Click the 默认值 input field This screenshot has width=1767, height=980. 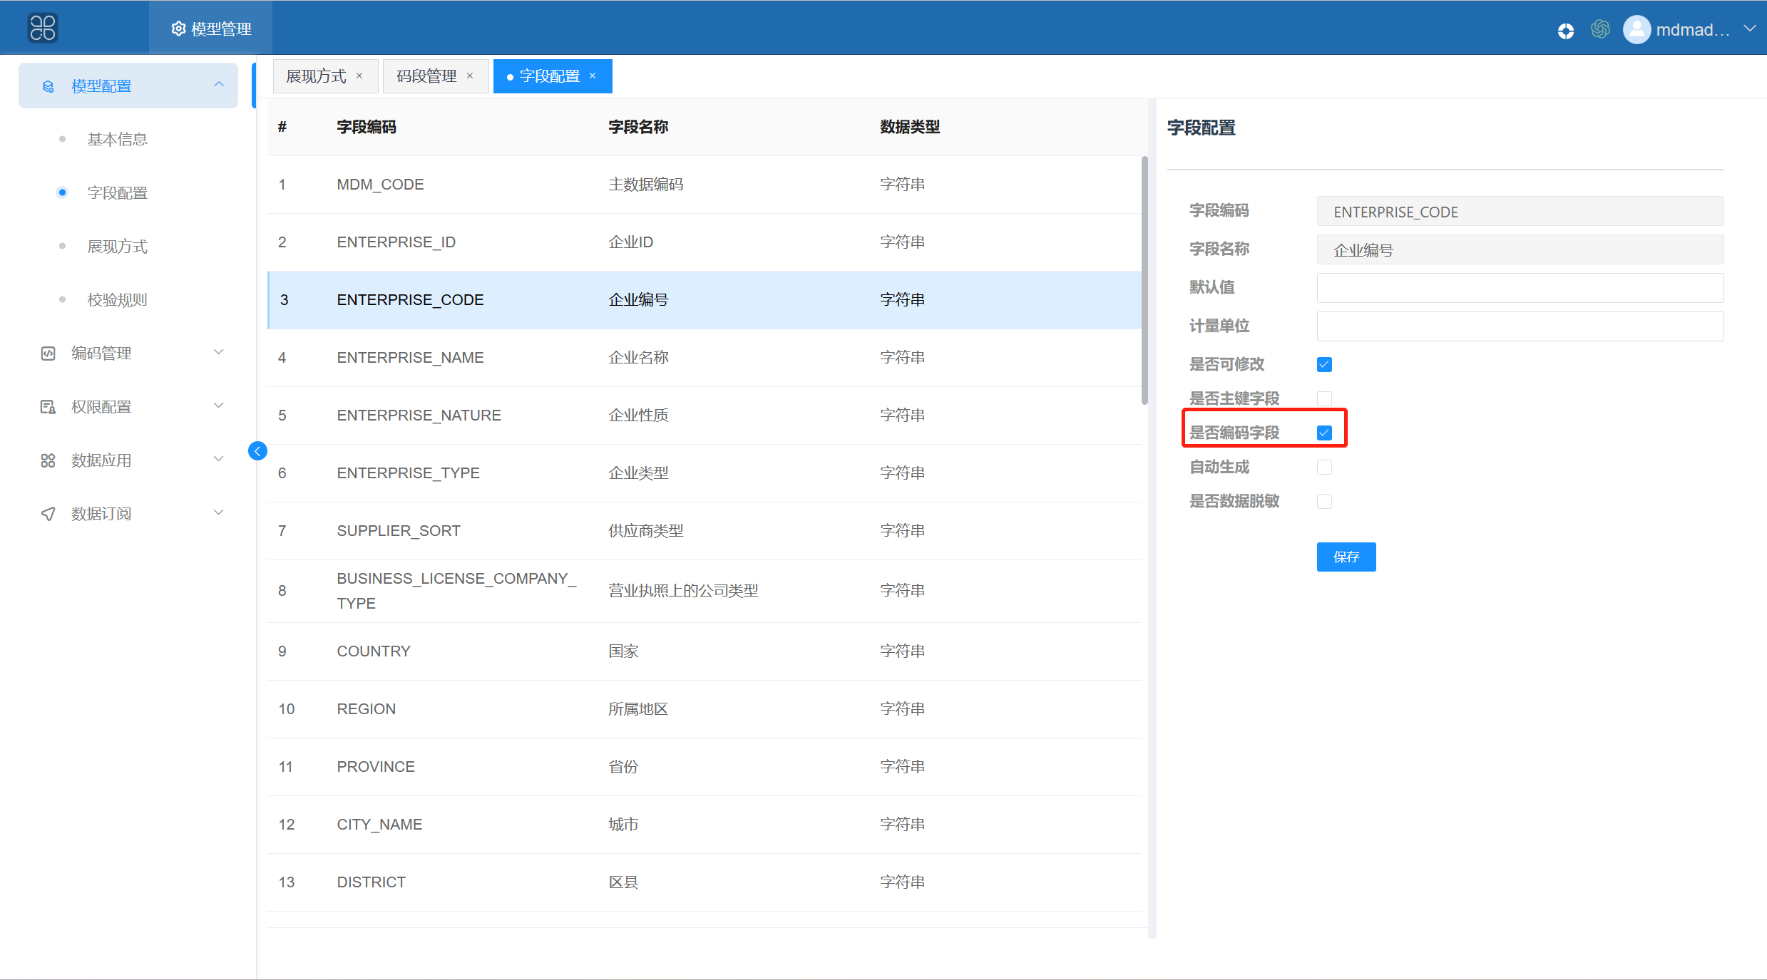click(x=1519, y=288)
